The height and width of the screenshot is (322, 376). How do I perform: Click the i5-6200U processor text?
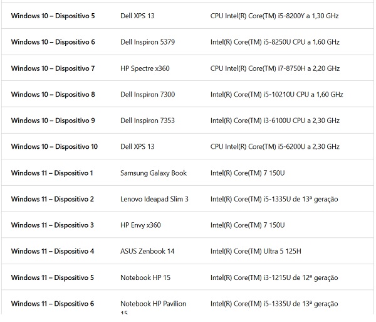pyautogui.click(x=275, y=146)
